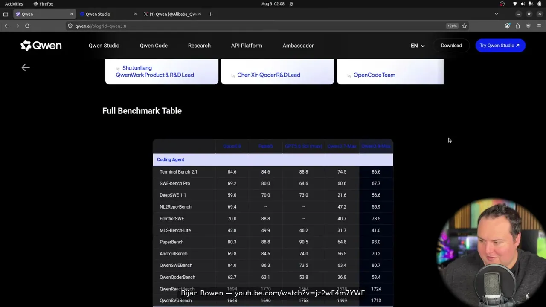
Task: Select the Qwen browser tab
Action: [x=44, y=14]
